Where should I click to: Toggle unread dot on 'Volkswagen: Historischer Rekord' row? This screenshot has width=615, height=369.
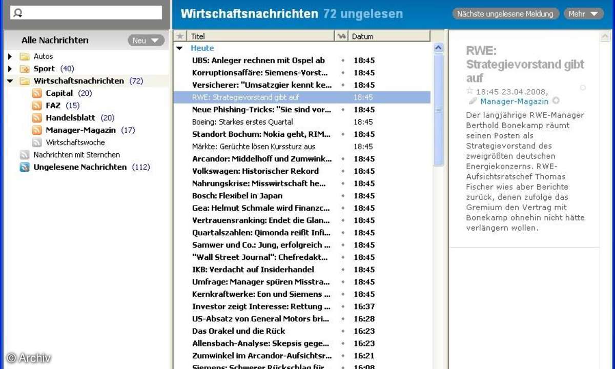pos(343,171)
